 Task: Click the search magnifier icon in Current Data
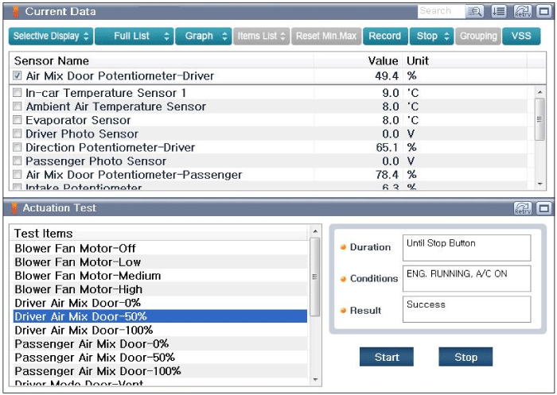(x=474, y=12)
